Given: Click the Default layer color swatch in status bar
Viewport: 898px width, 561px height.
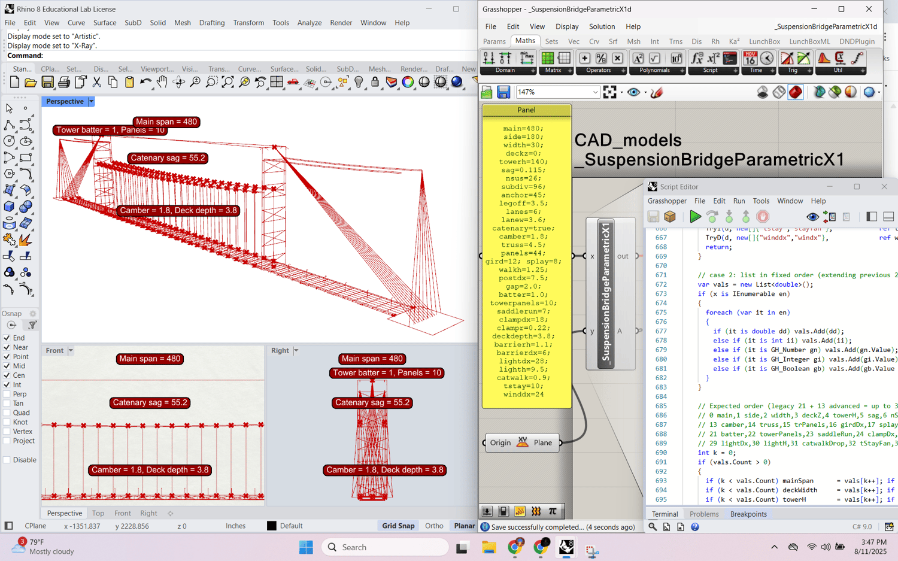Looking at the screenshot, I should click(x=272, y=526).
